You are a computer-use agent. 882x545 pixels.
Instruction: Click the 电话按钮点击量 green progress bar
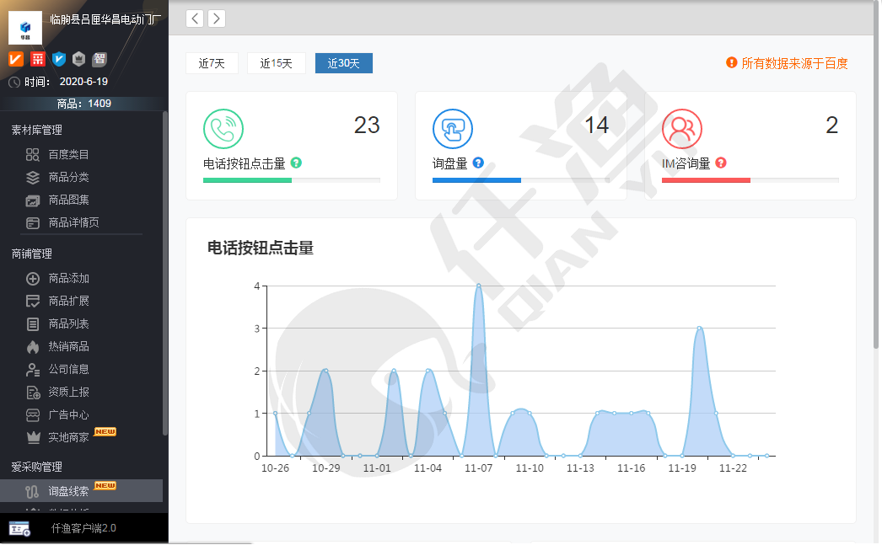pos(247,179)
